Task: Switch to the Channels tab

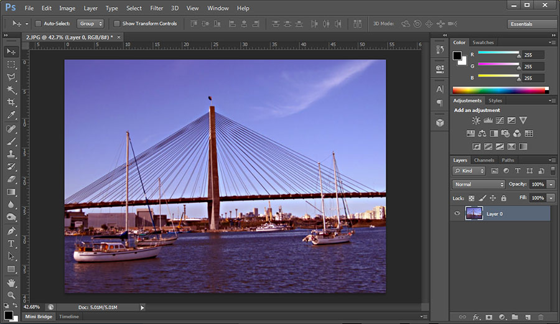Action: (484, 160)
